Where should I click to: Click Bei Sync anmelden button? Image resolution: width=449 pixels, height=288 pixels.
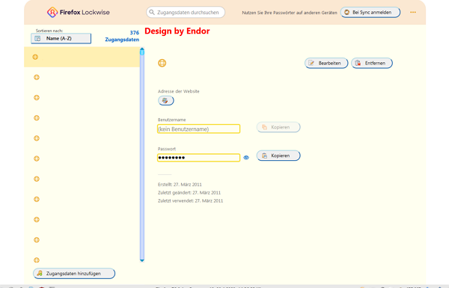click(370, 12)
